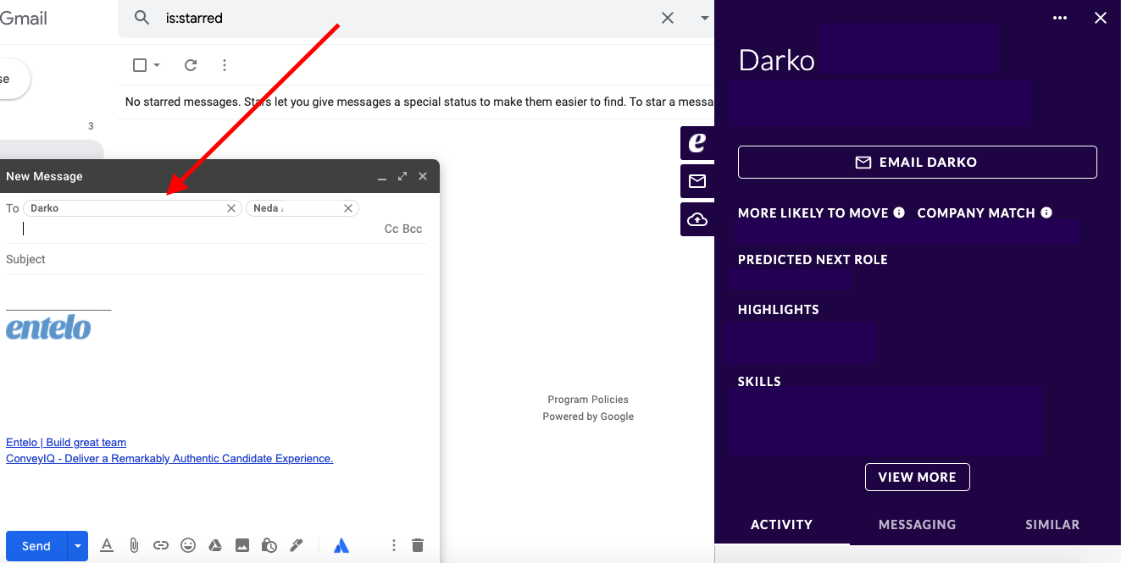Viewport: 1121px width, 563px height.
Task: Insert files using Google Drive
Action: click(215, 546)
